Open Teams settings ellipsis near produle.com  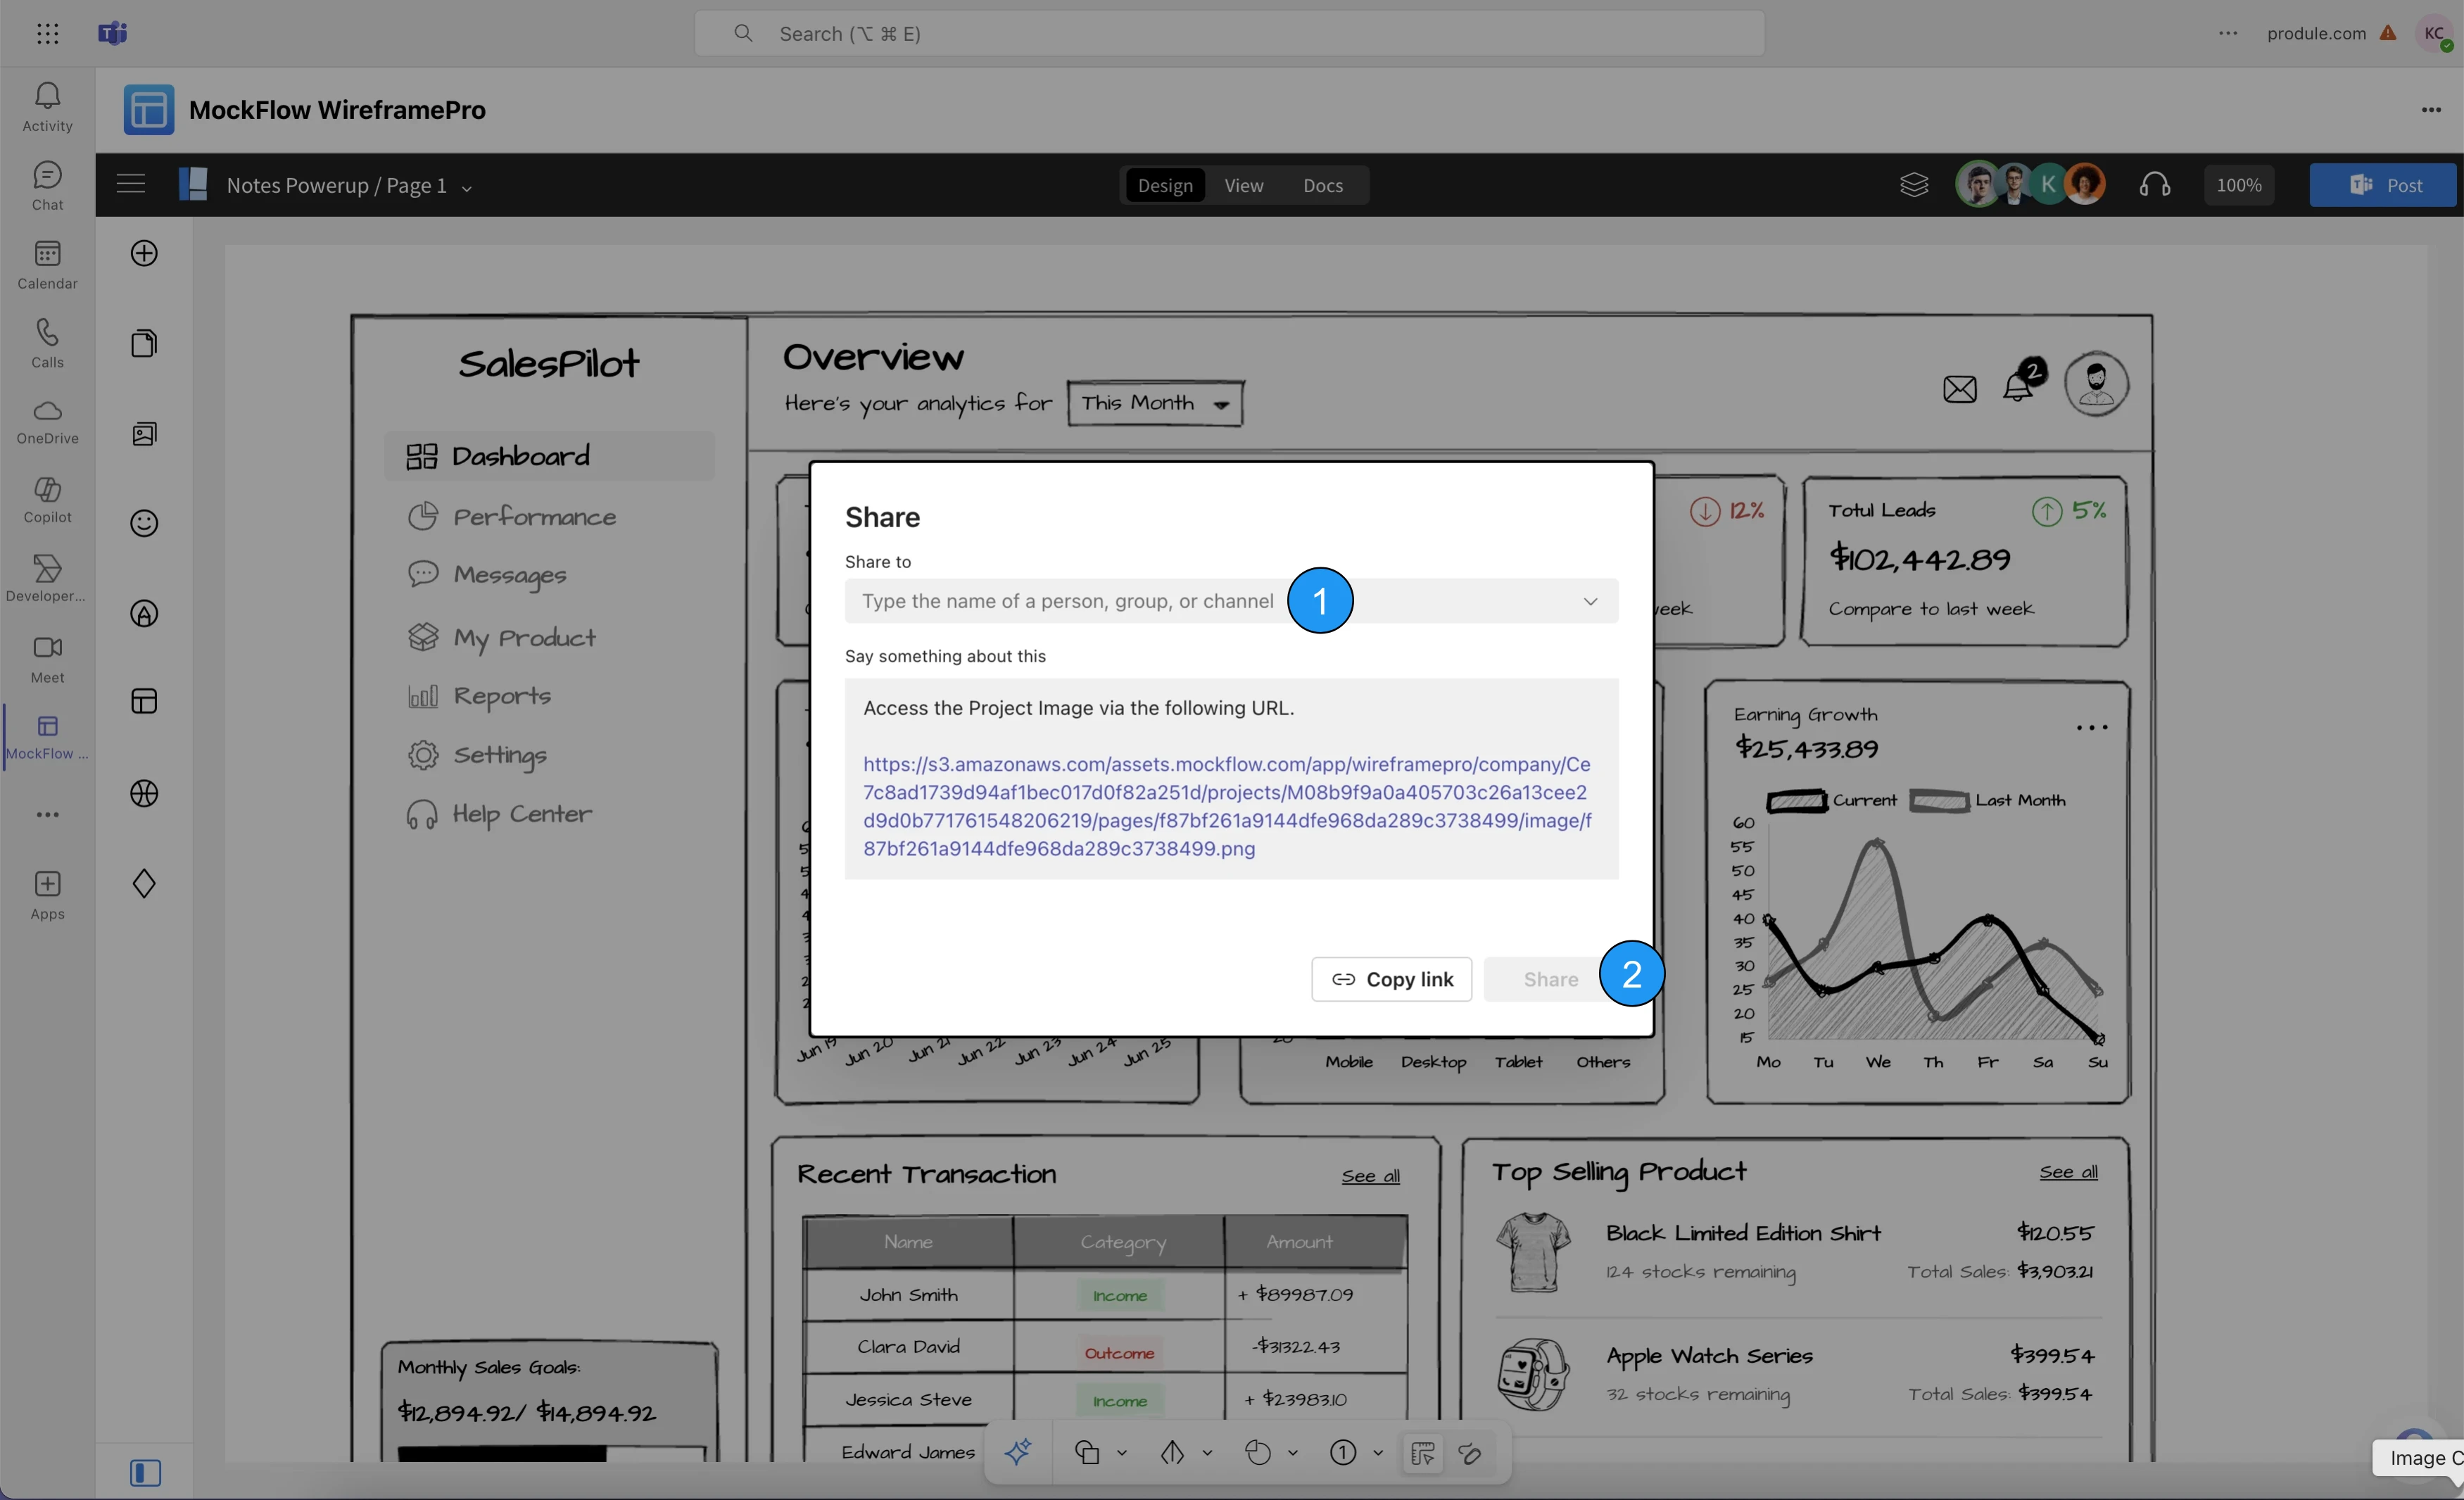[x=2228, y=33]
